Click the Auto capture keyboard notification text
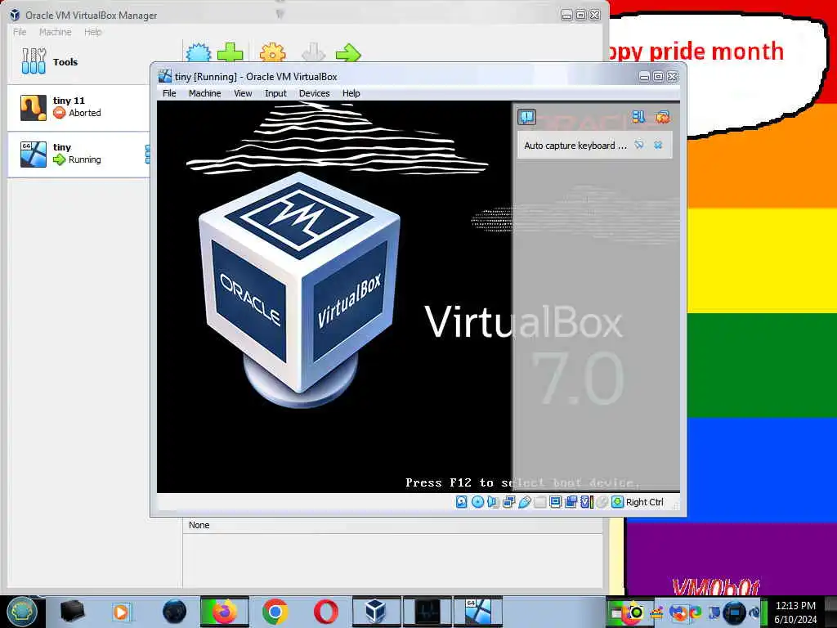The height and width of the screenshot is (628, 837). click(x=575, y=146)
